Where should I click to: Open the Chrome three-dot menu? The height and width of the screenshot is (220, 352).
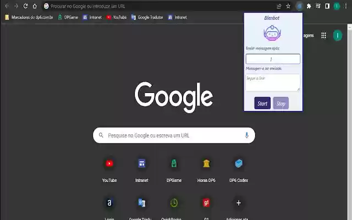pos(346,6)
